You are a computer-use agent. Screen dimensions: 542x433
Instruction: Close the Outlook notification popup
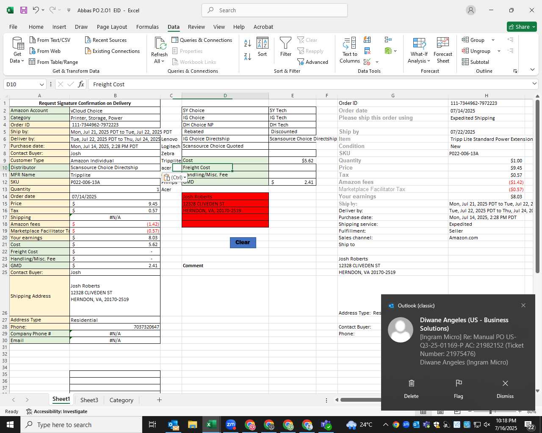pyautogui.click(x=523, y=305)
